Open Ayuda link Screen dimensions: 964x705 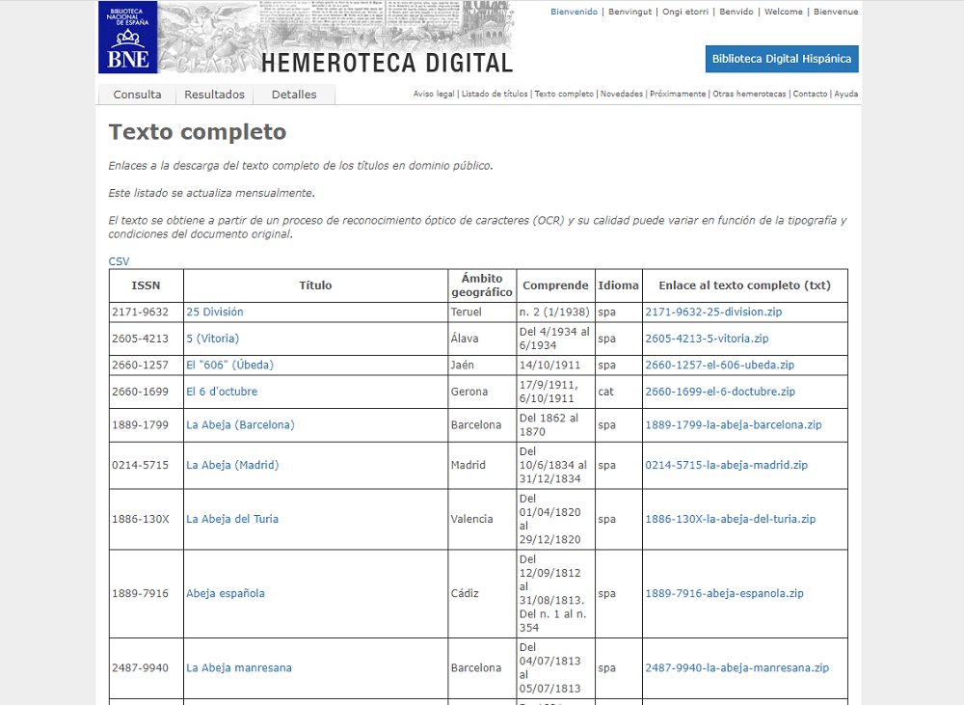[x=846, y=95]
